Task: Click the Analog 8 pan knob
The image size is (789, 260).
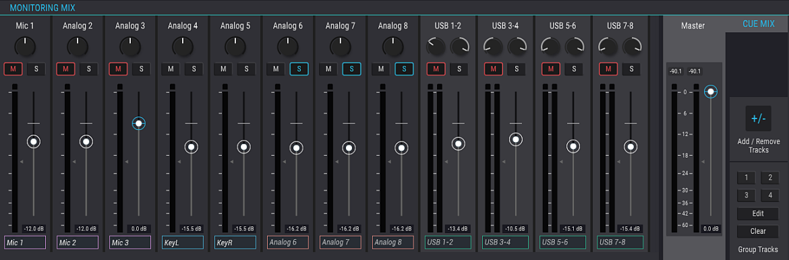Action: tap(392, 46)
